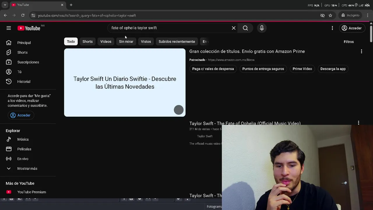Select the Shorts filter chip
Image resolution: width=373 pixels, height=210 pixels.
point(87,41)
